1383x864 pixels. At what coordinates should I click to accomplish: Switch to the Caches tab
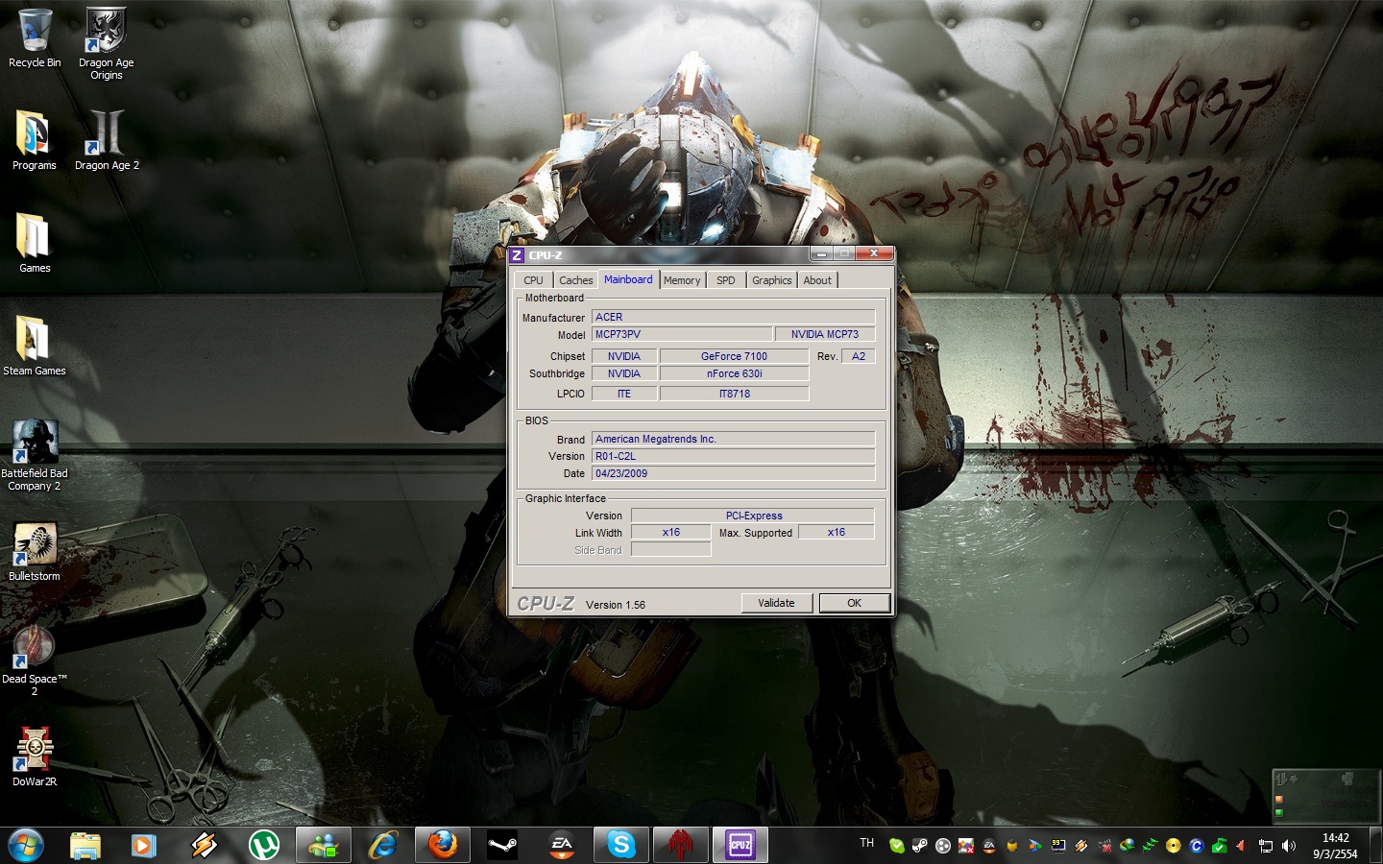click(576, 280)
